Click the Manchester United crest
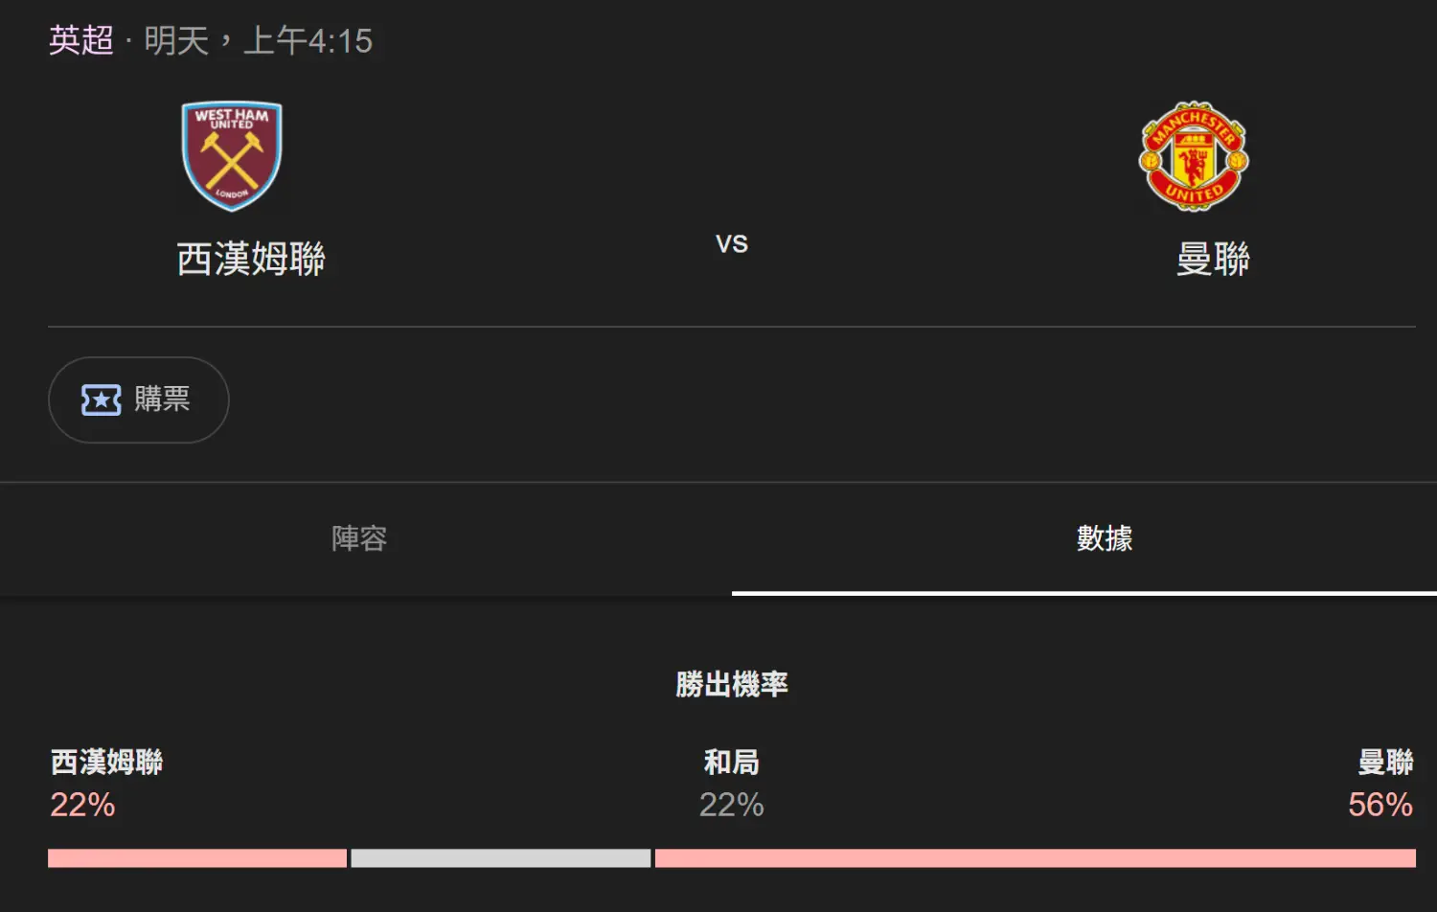Screen dimensions: 1437x912 point(1193,156)
